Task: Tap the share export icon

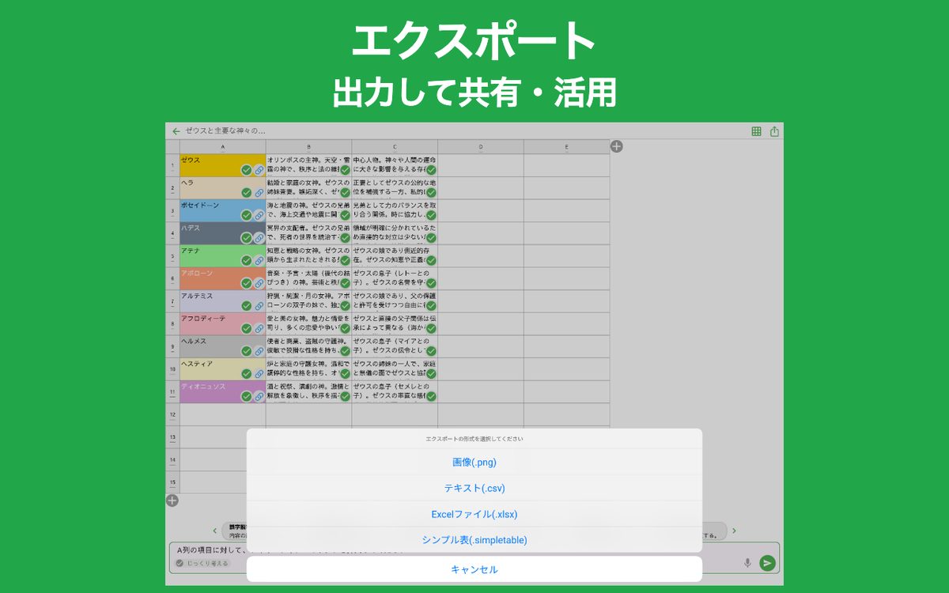Action: tap(774, 131)
